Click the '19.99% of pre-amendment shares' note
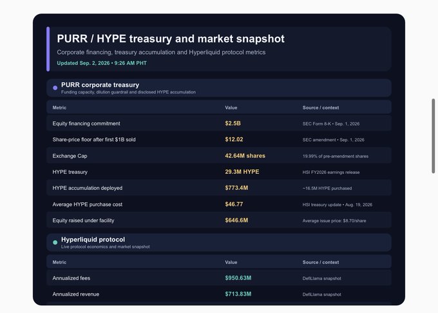Screen dimensions: 438x313 click(x=336, y=156)
